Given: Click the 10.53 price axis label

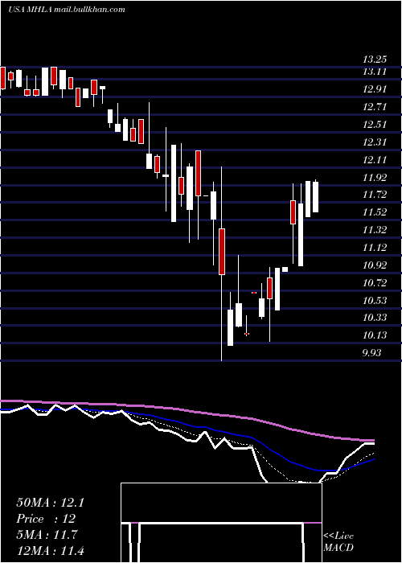Looking at the screenshot, I should click(375, 300).
